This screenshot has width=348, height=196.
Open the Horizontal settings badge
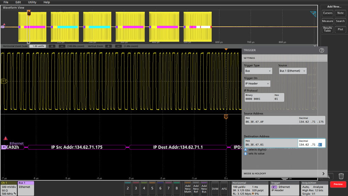coord(250,188)
